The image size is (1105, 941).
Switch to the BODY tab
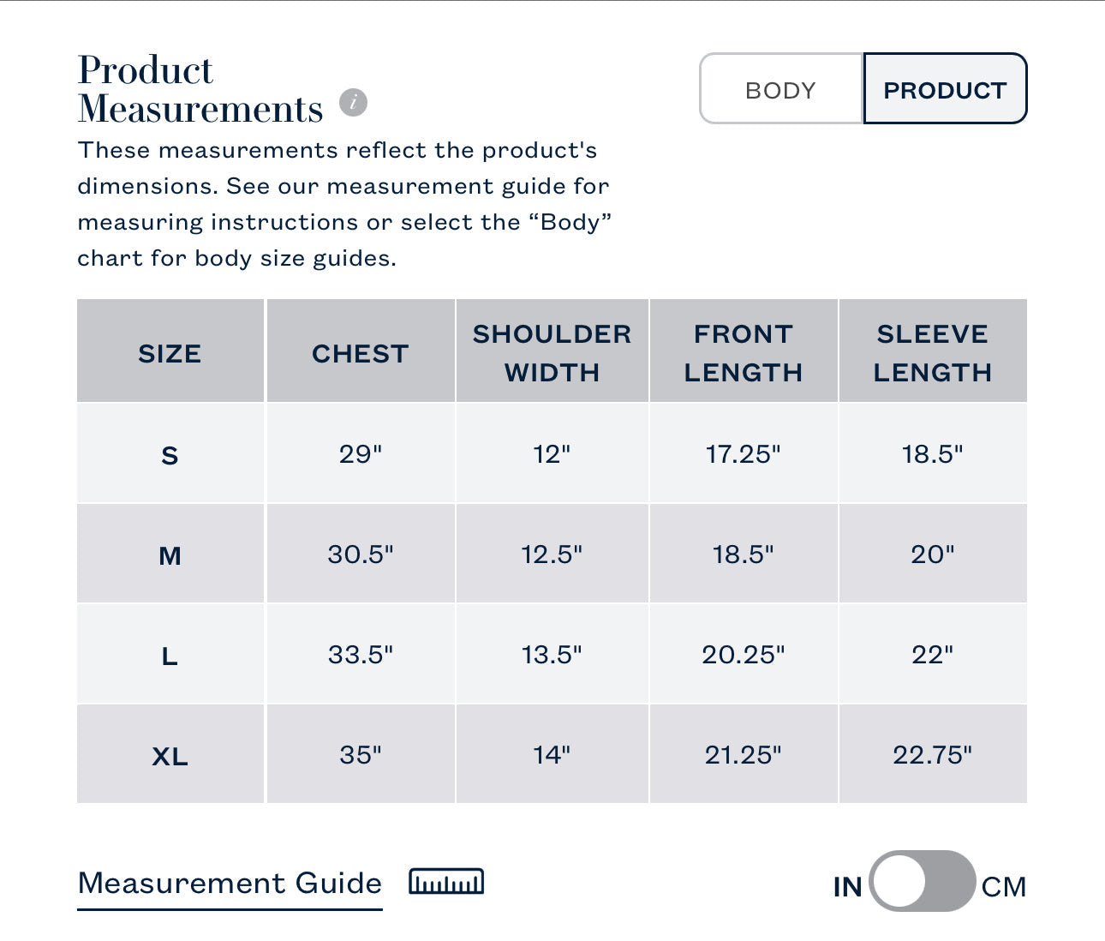(780, 90)
